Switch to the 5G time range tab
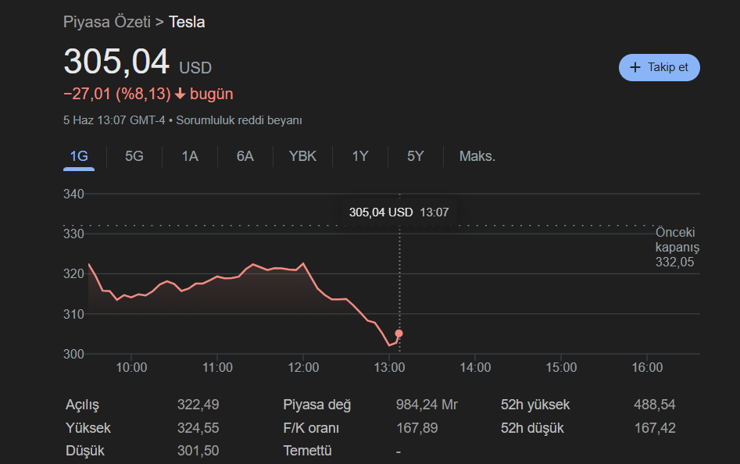Screen dimensions: 740x464 134,156
